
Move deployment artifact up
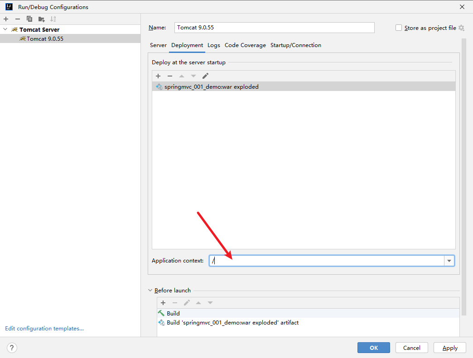click(x=182, y=76)
